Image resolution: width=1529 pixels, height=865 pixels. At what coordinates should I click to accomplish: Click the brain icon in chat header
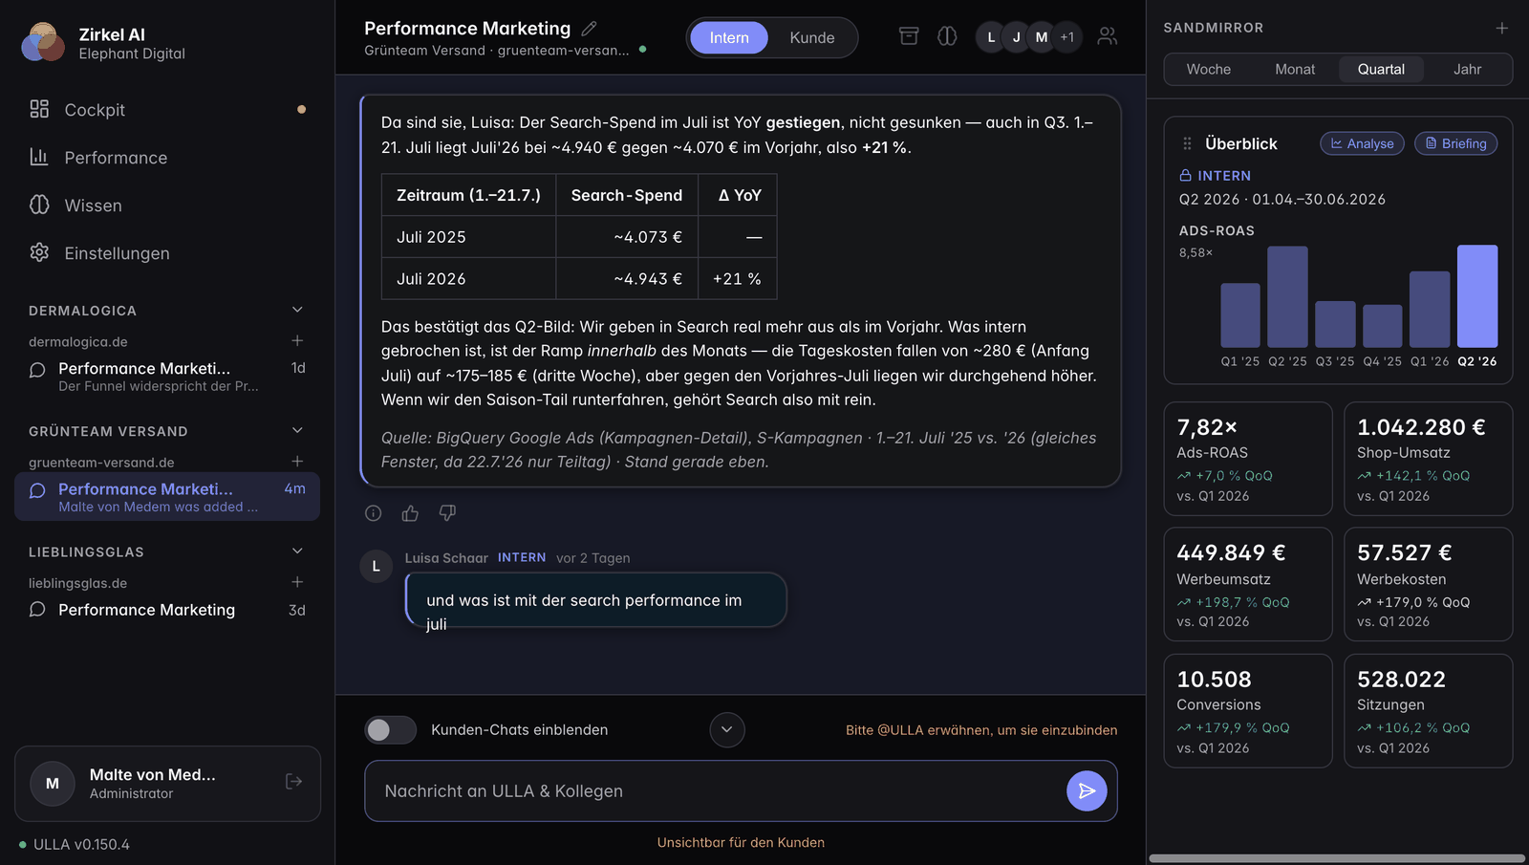[x=947, y=36]
